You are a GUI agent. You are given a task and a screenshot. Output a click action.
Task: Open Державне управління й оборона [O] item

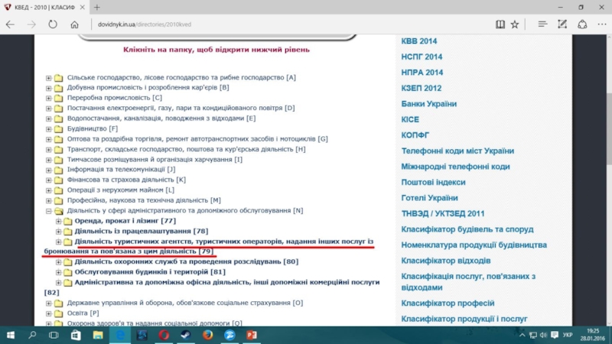point(185,303)
